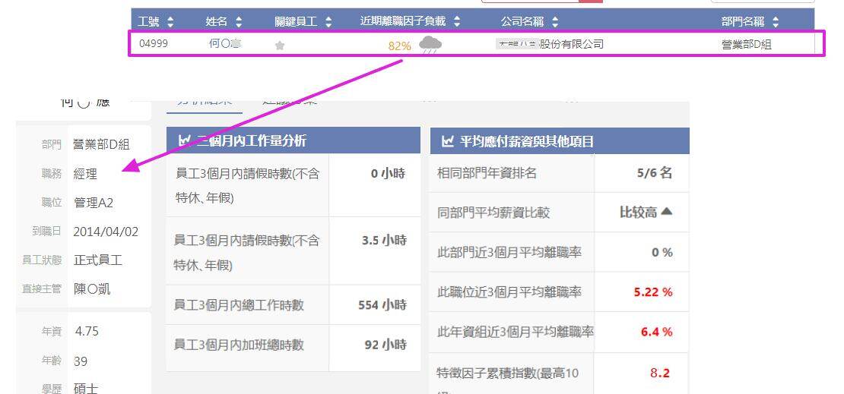The width and height of the screenshot is (844, 394).
Task: Click the 2014/04/02 start date field
Action: tap(106, 232)
